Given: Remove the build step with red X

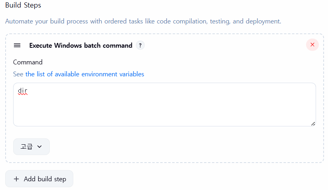Looking at the screenshot, I should pos(312,45).
